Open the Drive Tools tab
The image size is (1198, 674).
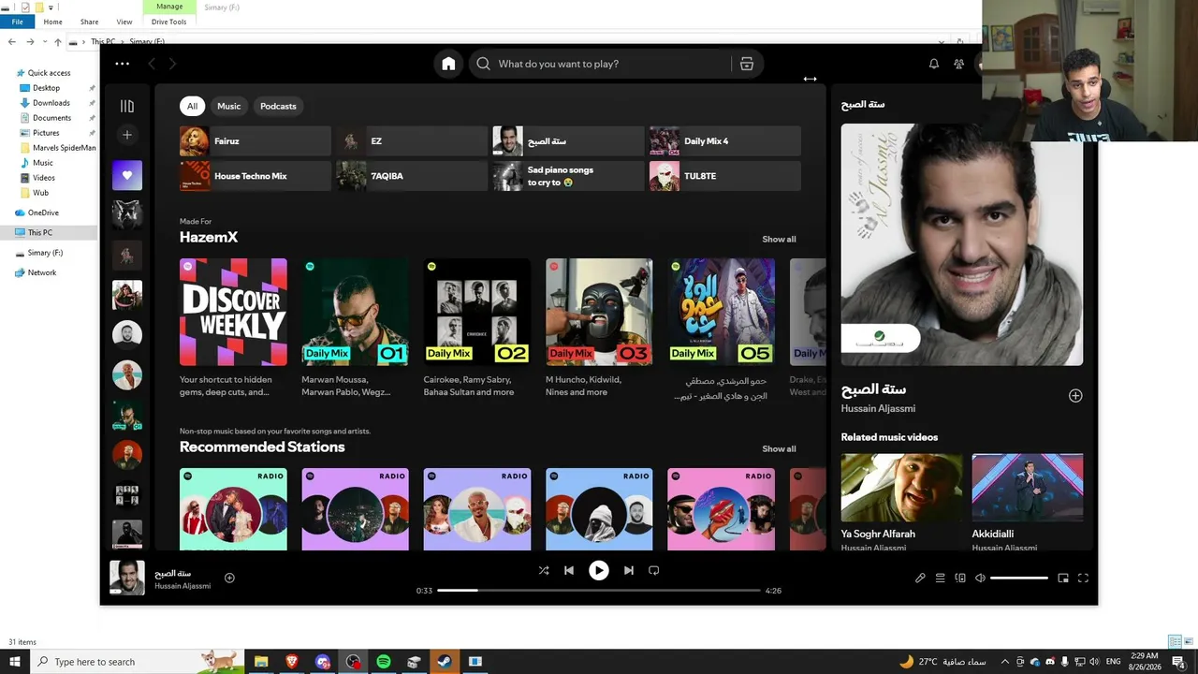coord(168,22)
